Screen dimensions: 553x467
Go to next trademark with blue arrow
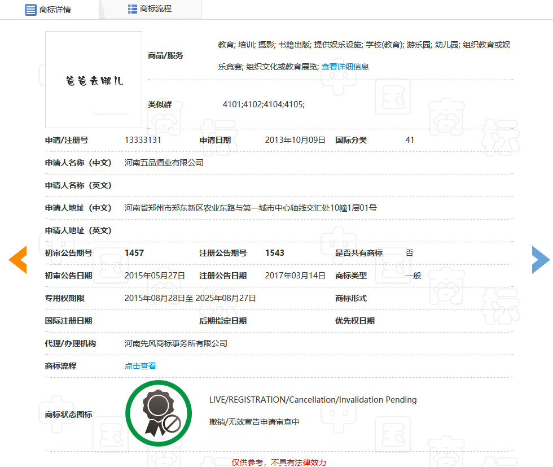[x=541, y=259]
